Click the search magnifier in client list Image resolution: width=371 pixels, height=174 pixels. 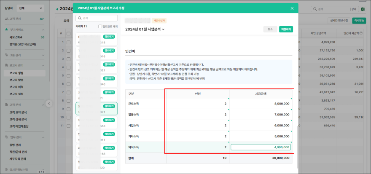pyautogui.click(x=80, y=18)
